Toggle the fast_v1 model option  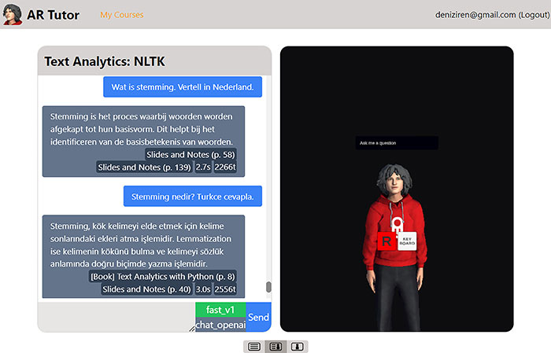tap(220, 310)
